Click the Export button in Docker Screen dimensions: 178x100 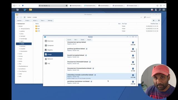pos(89,40)
